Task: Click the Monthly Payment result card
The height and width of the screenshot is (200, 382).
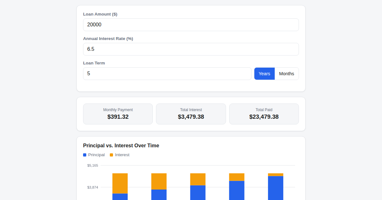Action: coord(118,114)
